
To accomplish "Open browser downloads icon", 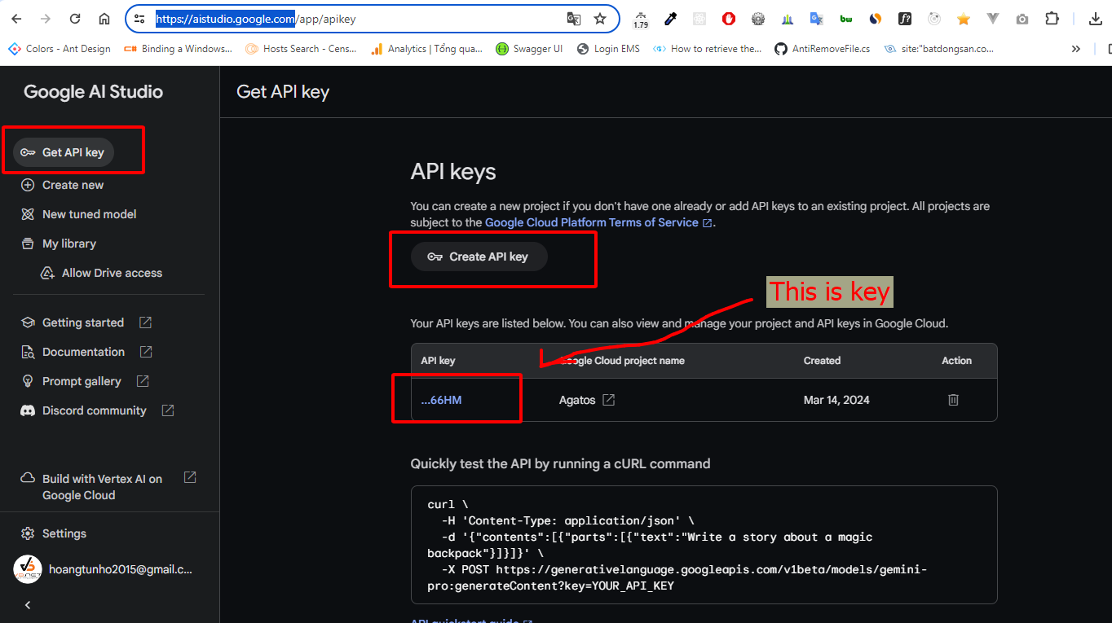I will click(x=1096, y=19).
